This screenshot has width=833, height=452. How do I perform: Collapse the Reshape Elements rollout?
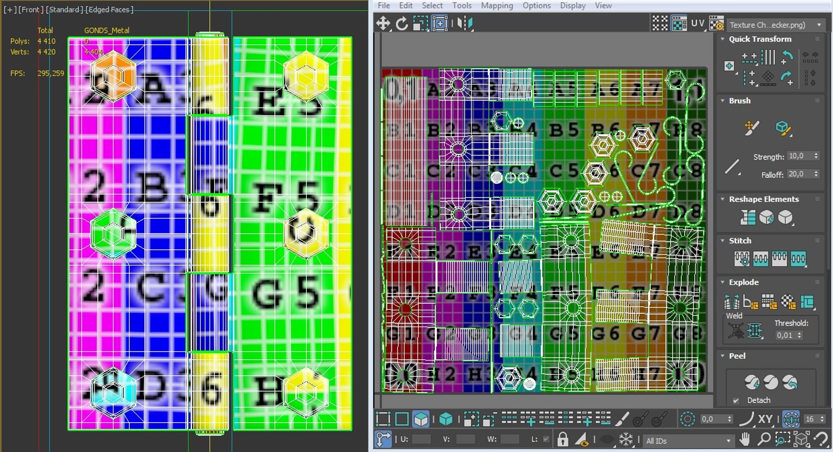click(722, 199)
